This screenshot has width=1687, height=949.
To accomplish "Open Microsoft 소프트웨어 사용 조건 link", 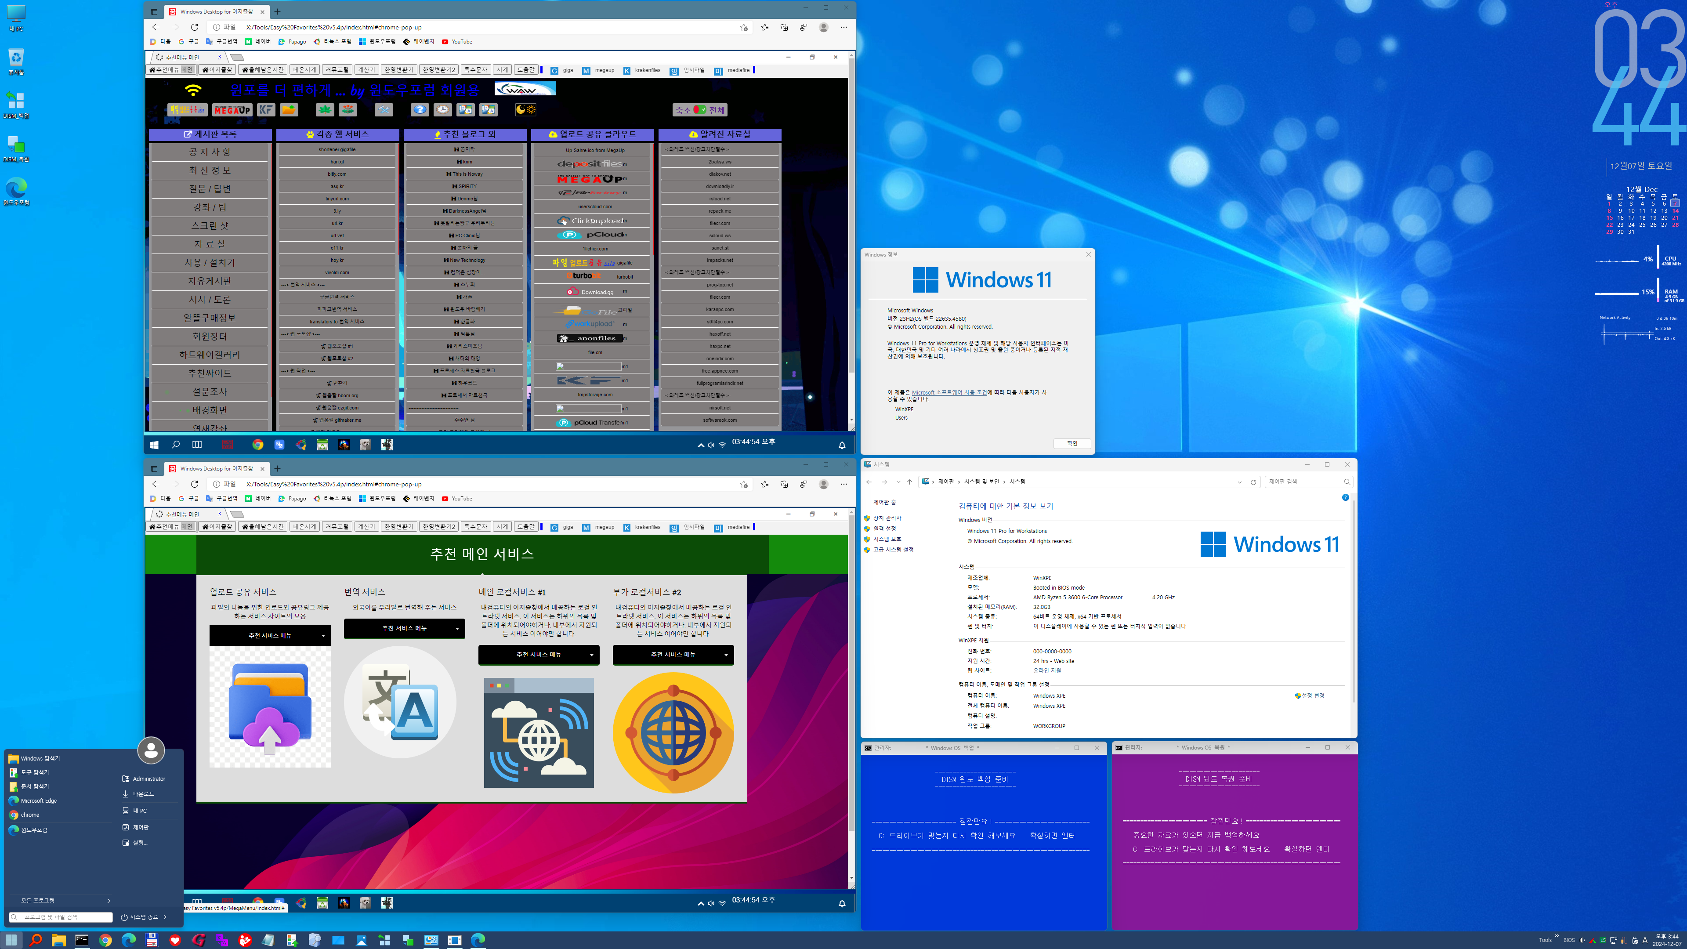I will (949, 392).
